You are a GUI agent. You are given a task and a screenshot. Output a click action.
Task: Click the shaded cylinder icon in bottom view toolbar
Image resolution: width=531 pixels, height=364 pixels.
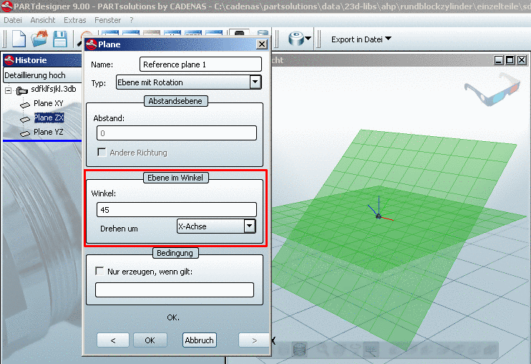click(x=299, y=349)
